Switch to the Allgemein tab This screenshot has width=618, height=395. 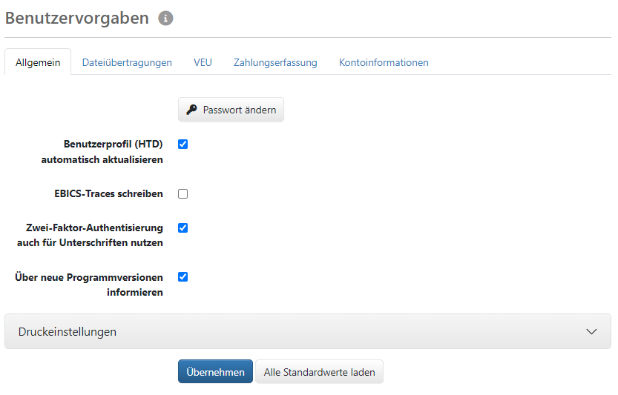pos(38,62)
